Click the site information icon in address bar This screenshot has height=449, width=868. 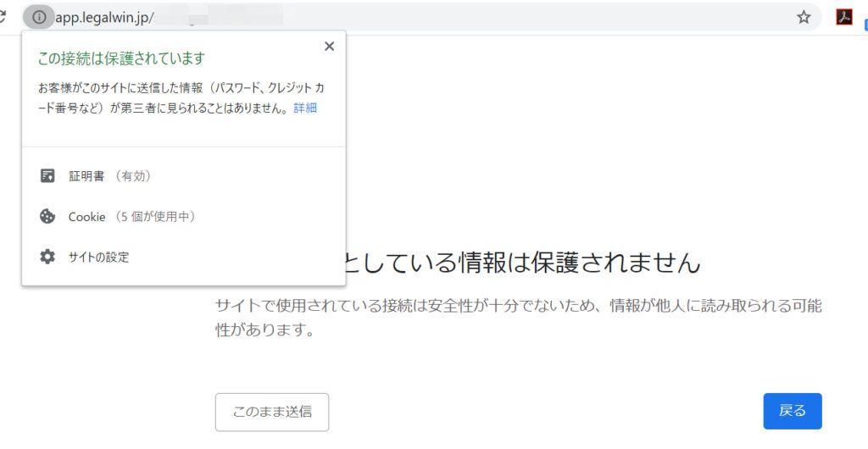pyautogui.click(x=39, y=17)
